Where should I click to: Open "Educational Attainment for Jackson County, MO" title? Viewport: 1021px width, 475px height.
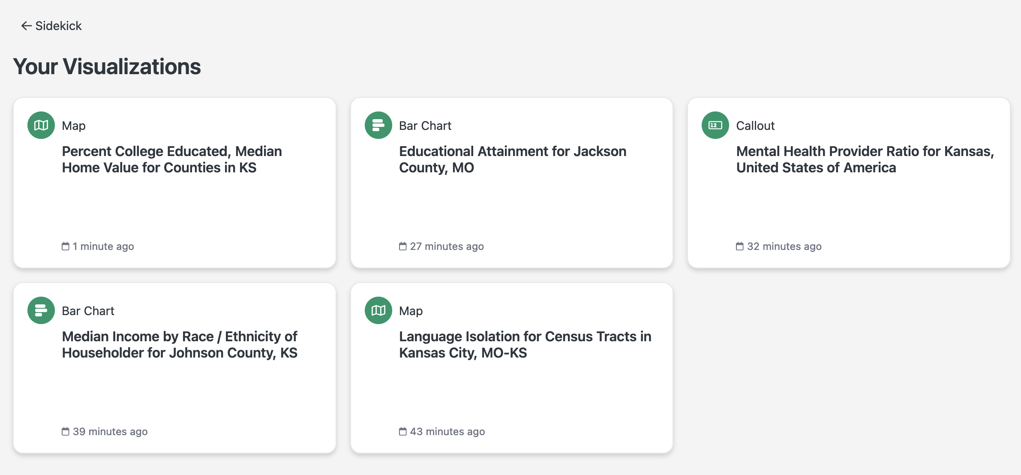pyautogui.click(x=512, y=159)
